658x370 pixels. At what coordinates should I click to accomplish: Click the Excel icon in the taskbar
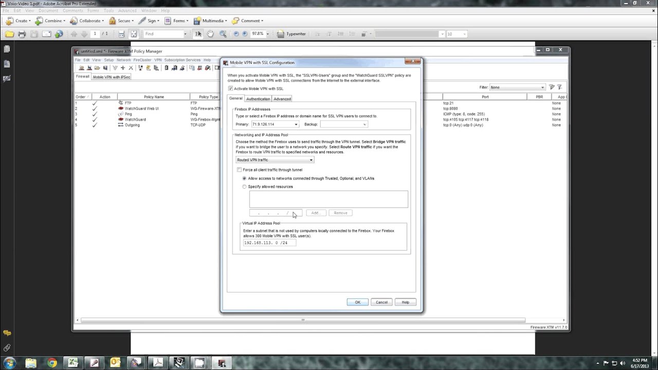pos(73,363)
